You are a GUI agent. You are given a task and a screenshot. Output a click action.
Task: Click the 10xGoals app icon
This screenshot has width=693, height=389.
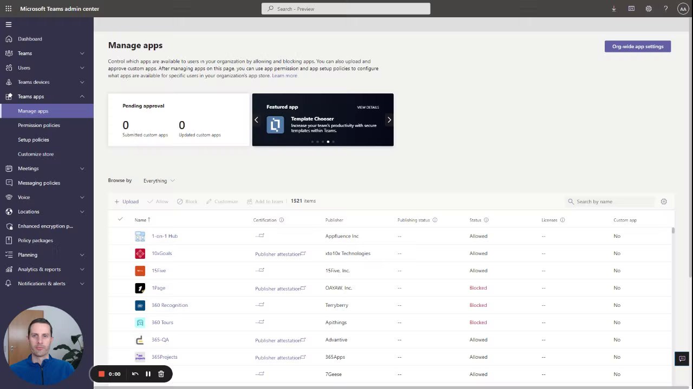(140, 253)
